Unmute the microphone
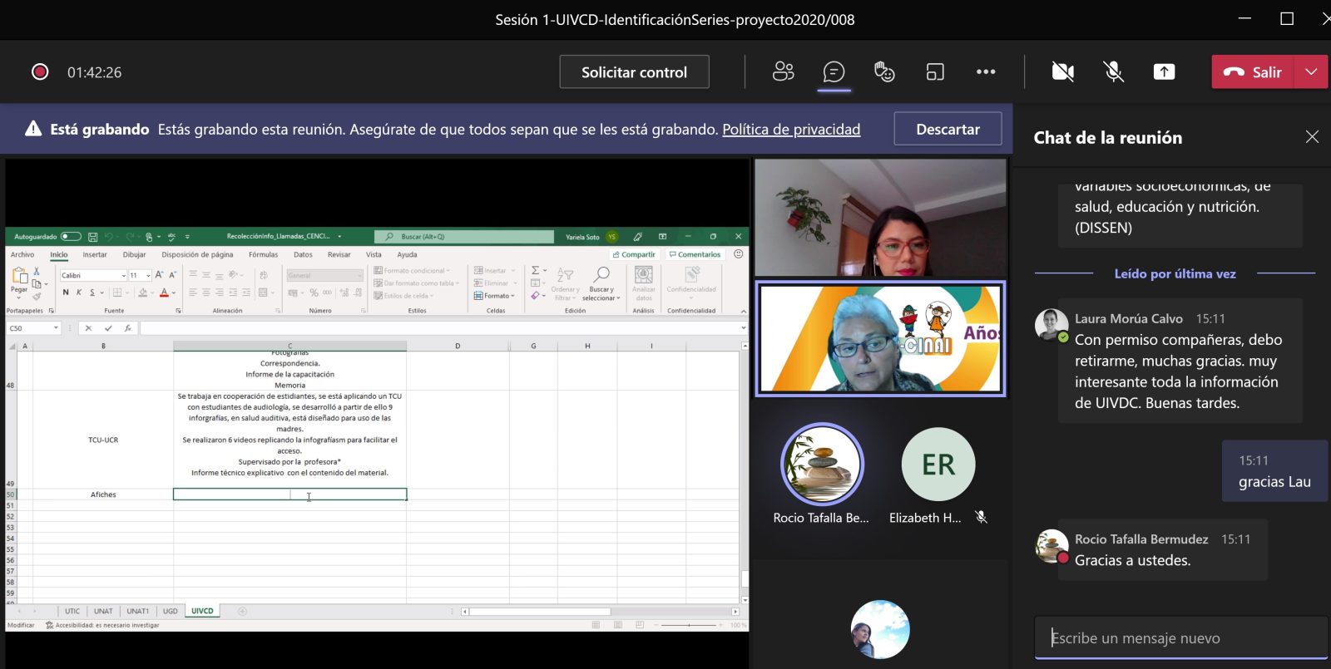 (x=1113, y=72)
